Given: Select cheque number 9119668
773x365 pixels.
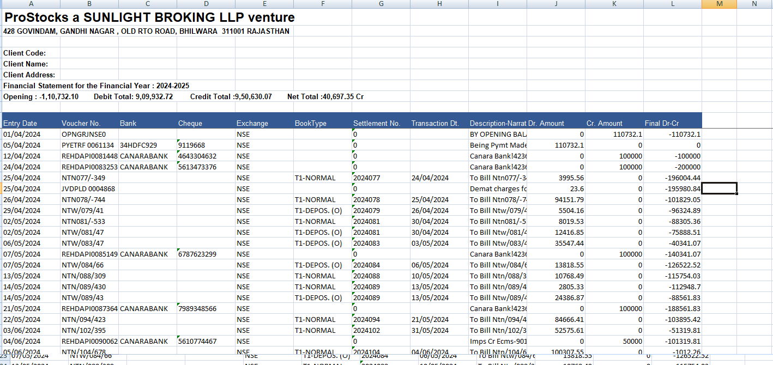Looking at the screenshot, I should click(x=206, y=145).
